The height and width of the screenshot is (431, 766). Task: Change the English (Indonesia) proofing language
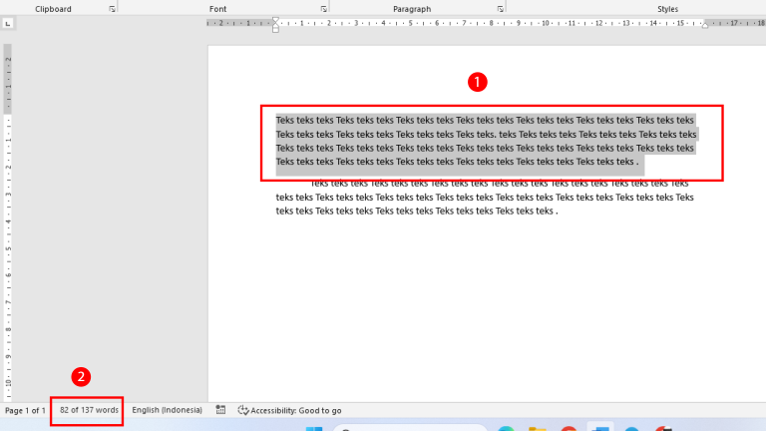coord(168,410)
